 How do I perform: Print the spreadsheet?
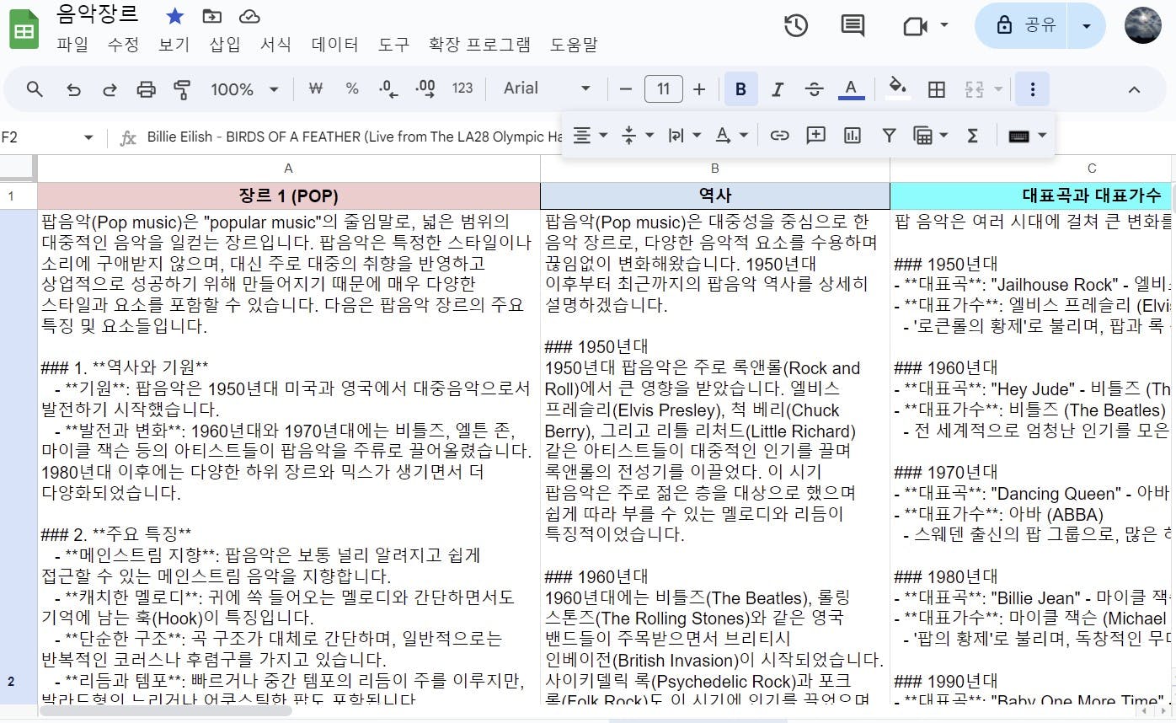147,89
